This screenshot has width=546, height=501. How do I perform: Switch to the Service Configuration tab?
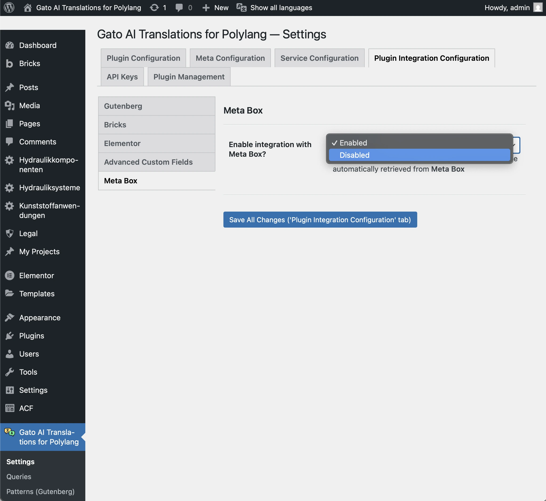[319, 58]
